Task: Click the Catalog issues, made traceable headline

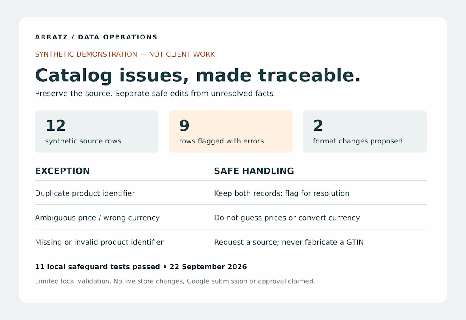Action: tap(198, 75)
